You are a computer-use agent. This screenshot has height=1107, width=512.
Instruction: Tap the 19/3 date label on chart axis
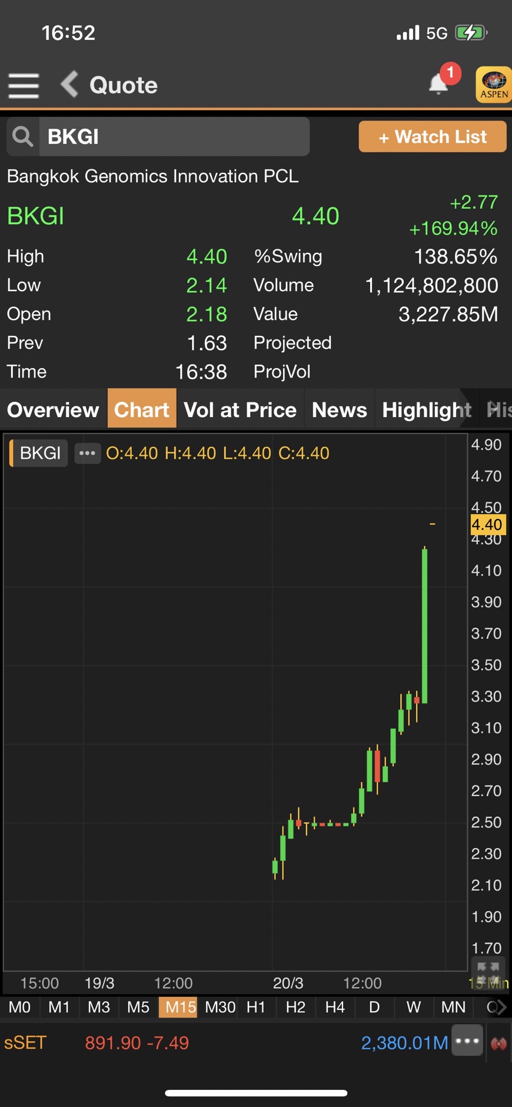(x=99, y=983)
